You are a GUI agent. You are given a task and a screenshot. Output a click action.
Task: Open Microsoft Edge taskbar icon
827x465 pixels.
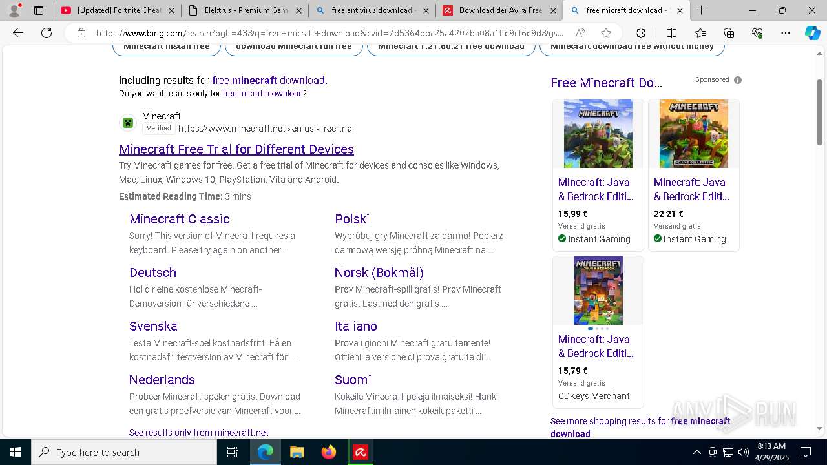[x=266, y=452]
